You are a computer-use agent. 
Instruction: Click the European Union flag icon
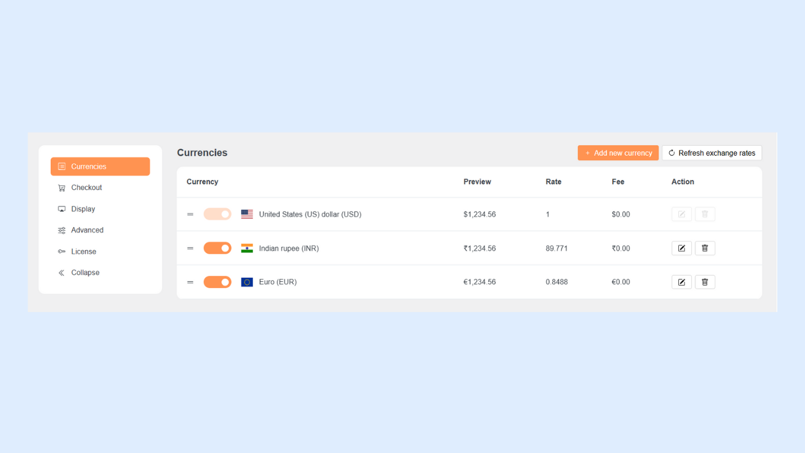click(x=247, y=282)
